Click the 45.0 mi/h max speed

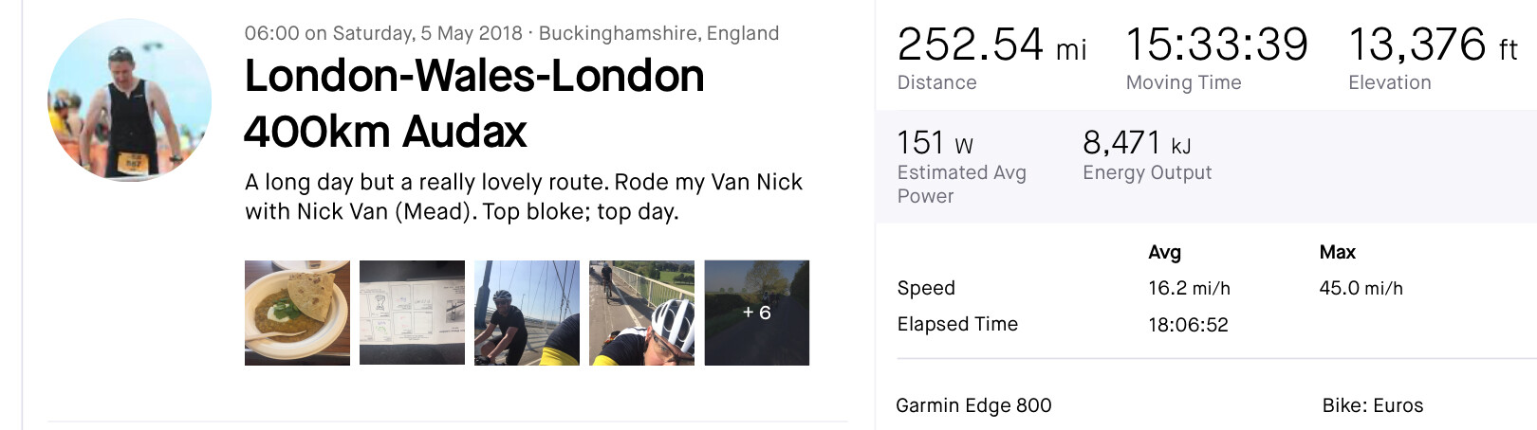pyautogui.click(x=1361, y=288)
